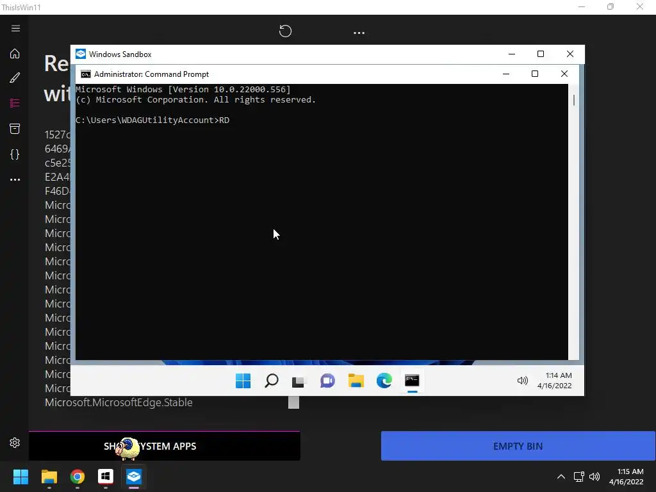This screenshot has height=492, width=656.
Task: Select the pink list icon in sidebar
Action: click(x=15, y=103)
